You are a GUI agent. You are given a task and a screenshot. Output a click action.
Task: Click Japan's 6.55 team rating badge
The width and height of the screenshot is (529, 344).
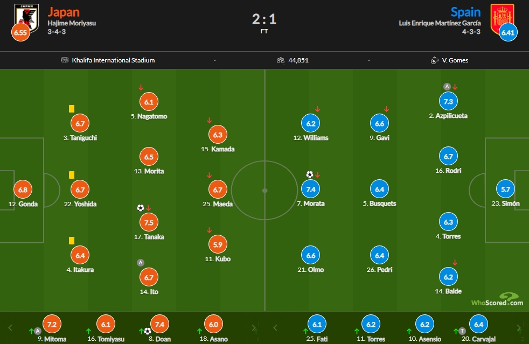pos(20,33)
